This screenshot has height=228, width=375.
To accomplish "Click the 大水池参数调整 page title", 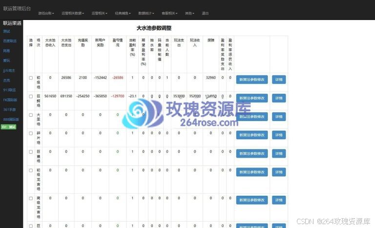I will 154,28.
